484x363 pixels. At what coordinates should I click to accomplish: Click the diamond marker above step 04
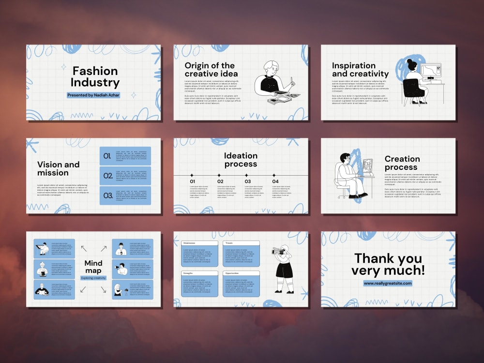(274, 175)
